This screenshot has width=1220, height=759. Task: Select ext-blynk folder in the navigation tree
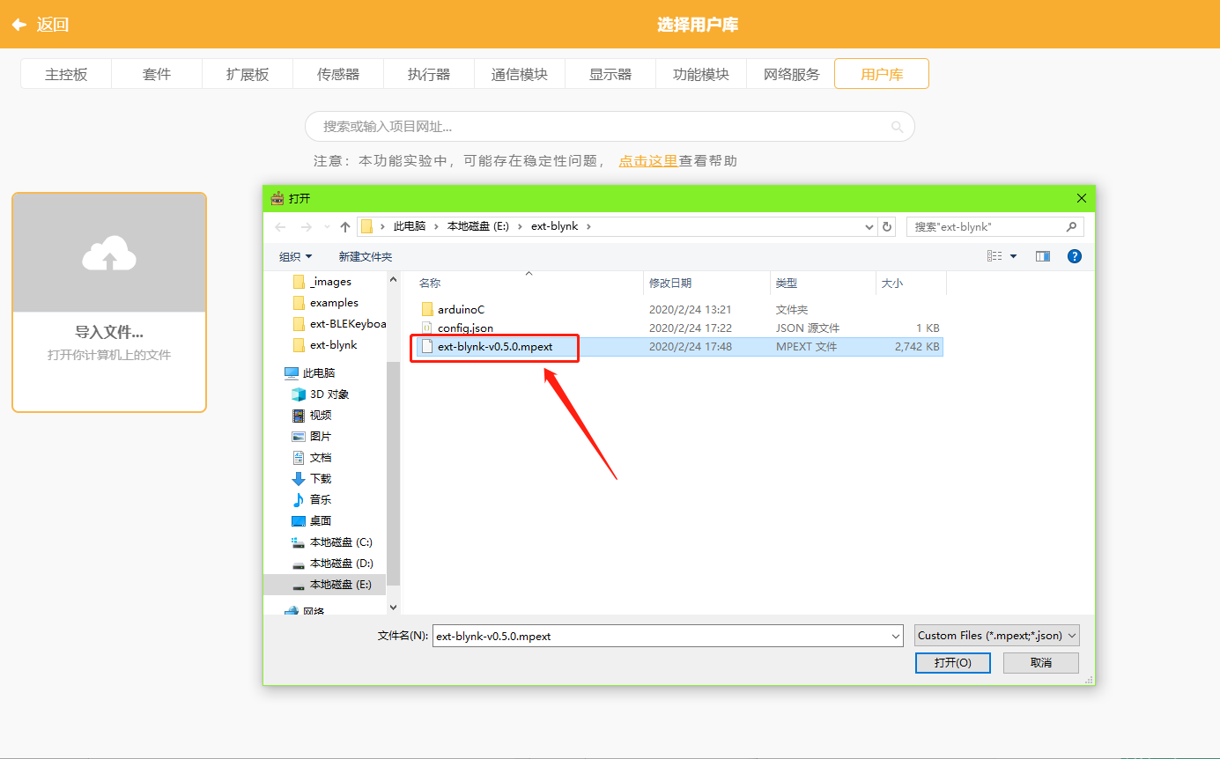(333, 345)
